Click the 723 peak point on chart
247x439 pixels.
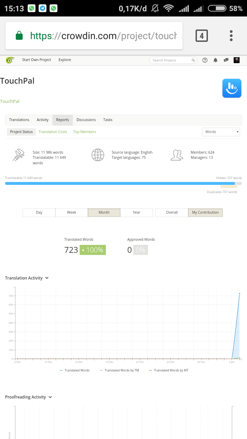[x=239, y=294]
